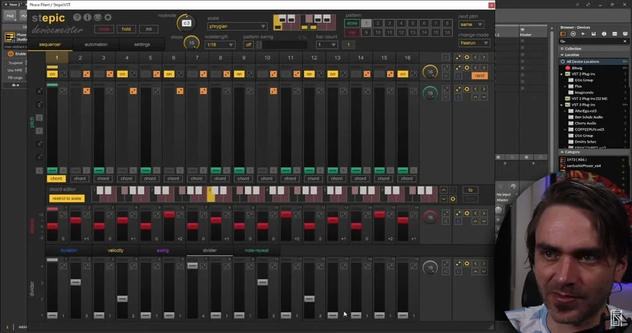The height and width of the screenshot is (333, 632).
Task: Collapse VST 3 Plug-ins tree in browser
Action: click(562, 105)
